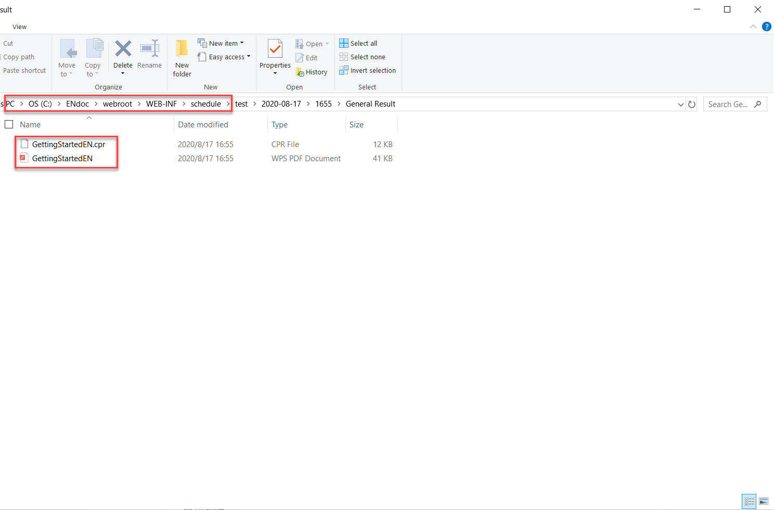This screenshot has width=774, height=510.
Task: Open the Copy to tool
Action: click(x=93, y=57)
